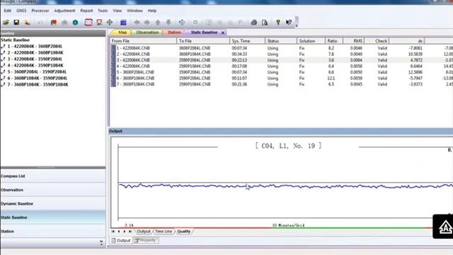Switch to the Station tab
The height and width of the screenshot is (255, 453).
174,33
